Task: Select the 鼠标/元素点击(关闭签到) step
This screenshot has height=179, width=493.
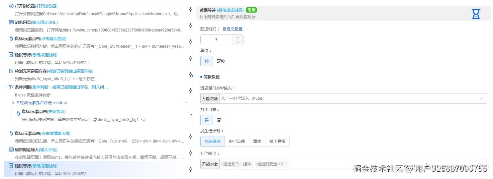Action: coord(44,112)
